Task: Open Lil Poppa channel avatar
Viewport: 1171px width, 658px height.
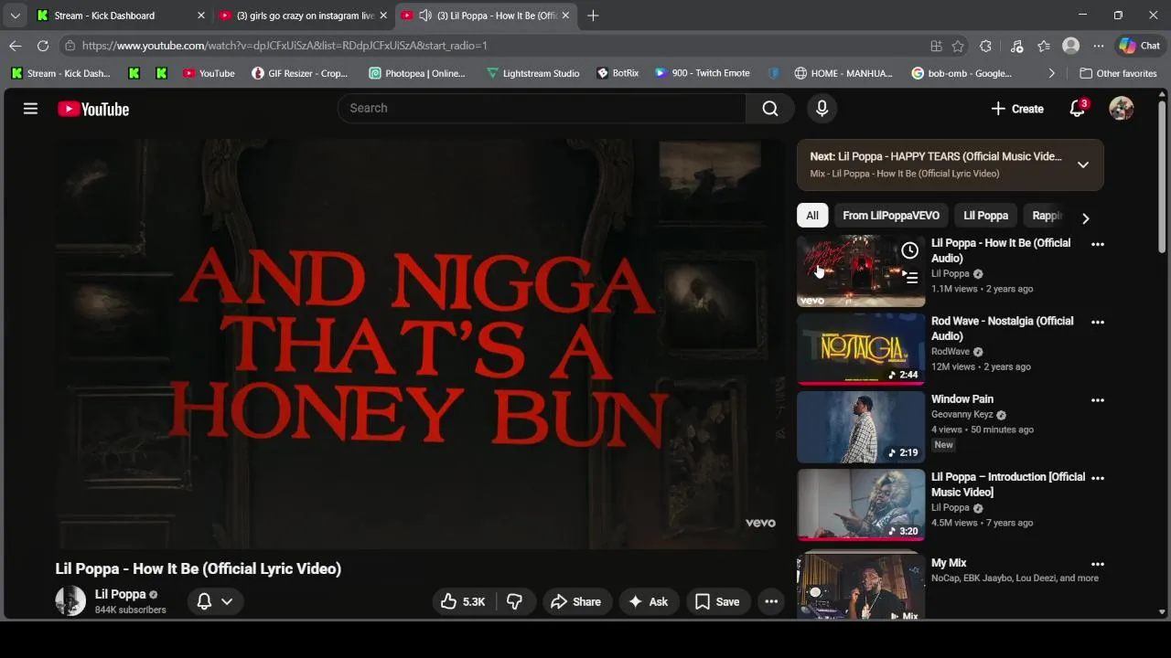Action: click(70, 601)
